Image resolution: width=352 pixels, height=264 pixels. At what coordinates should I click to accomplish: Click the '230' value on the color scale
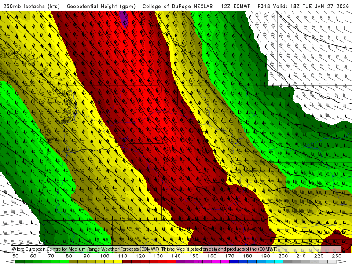[x=337, y=256]
